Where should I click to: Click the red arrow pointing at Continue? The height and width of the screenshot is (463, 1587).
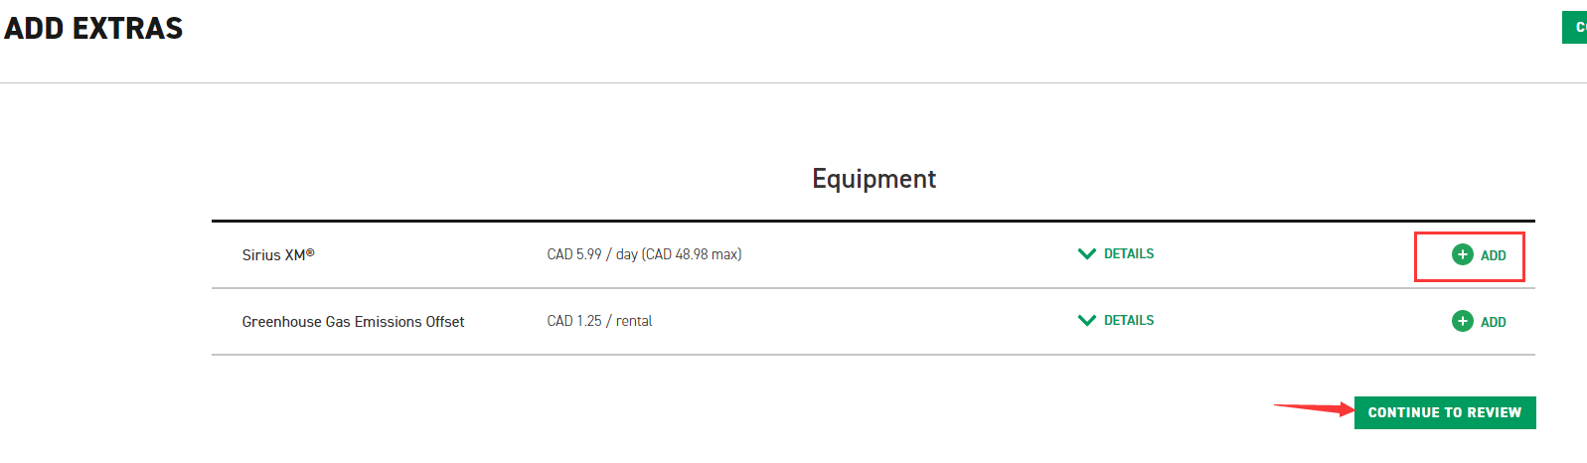click(x=1314, y=407)
